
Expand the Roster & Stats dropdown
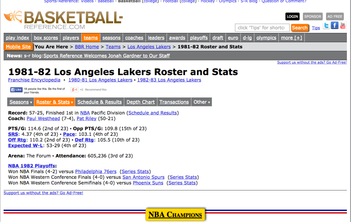pos(55,102)
